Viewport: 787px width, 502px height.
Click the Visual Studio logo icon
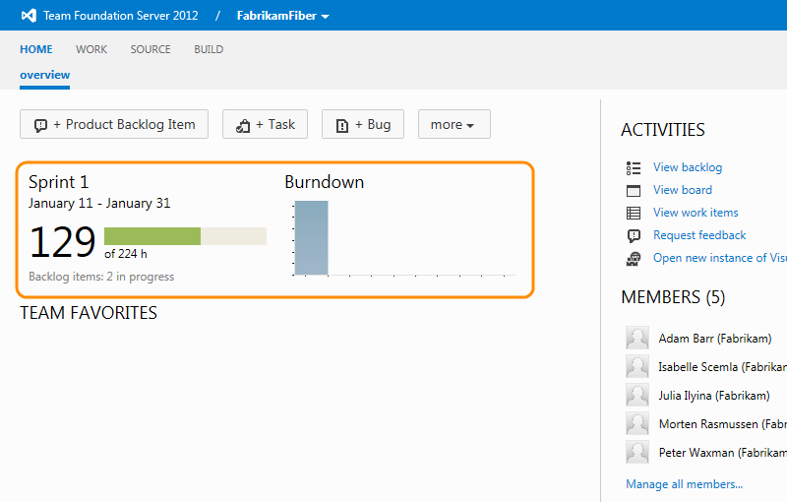point(29,16)
